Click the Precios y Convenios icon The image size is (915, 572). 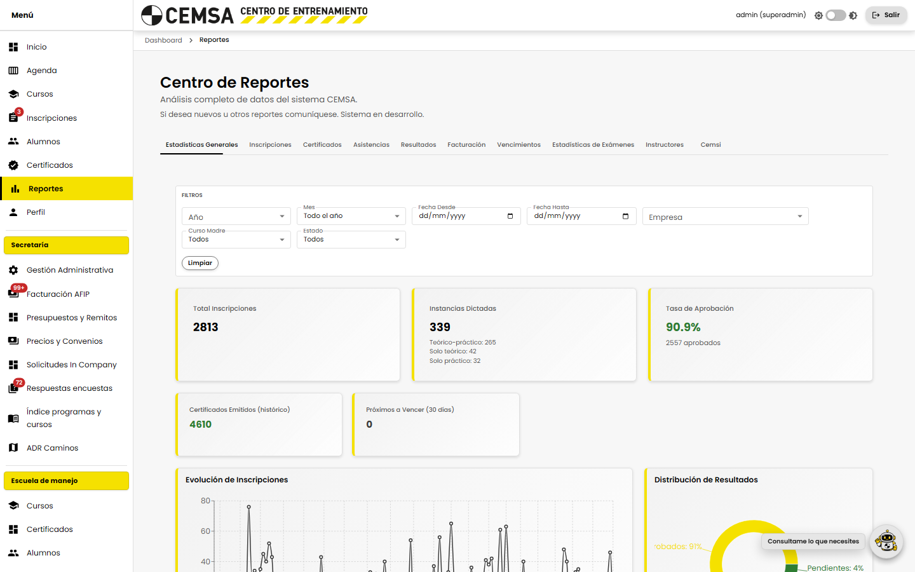tap(13, 341)
